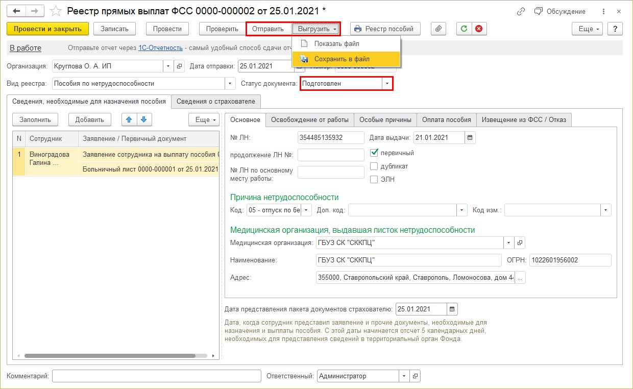Add document to favorites with star icon
The width and height of the screenshot is (633, 389).
(57, 11)
